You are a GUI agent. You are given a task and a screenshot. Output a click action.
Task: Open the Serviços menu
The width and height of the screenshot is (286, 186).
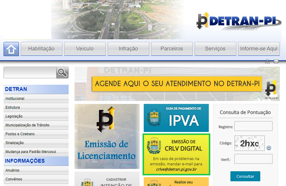[x=215, y=49]
